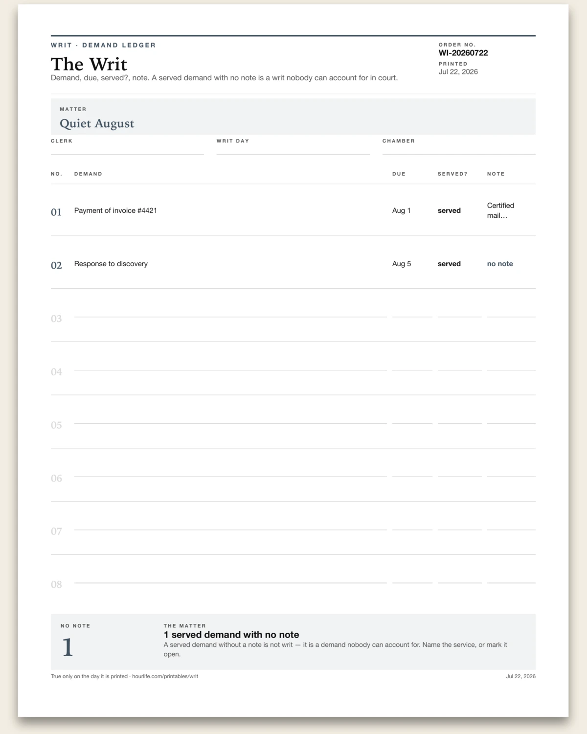The width and height of the screenshot is (587, 734).
Task: Click the Aug 5 due date
Action: tap(402, 264)
